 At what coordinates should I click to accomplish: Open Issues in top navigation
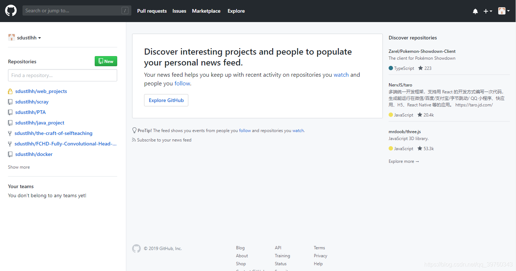coord(179,11)
